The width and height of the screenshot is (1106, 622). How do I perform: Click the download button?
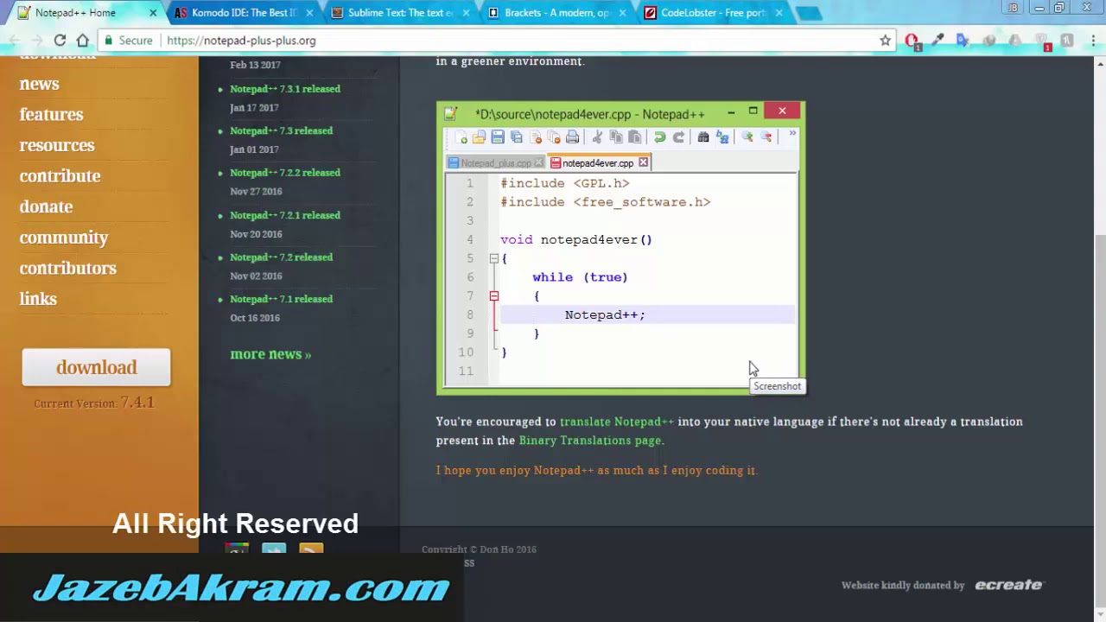click(96, 367)
